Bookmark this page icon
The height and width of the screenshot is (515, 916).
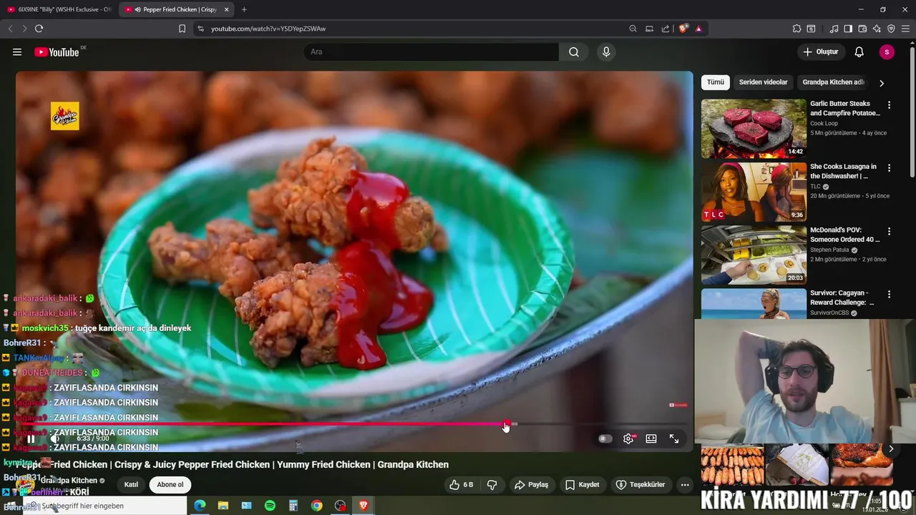[x=182, y=29]
